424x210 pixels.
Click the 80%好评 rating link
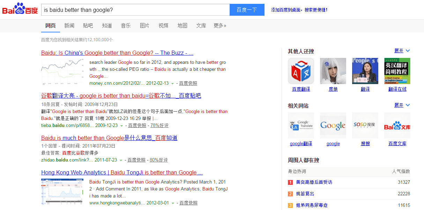click(159, 160)
